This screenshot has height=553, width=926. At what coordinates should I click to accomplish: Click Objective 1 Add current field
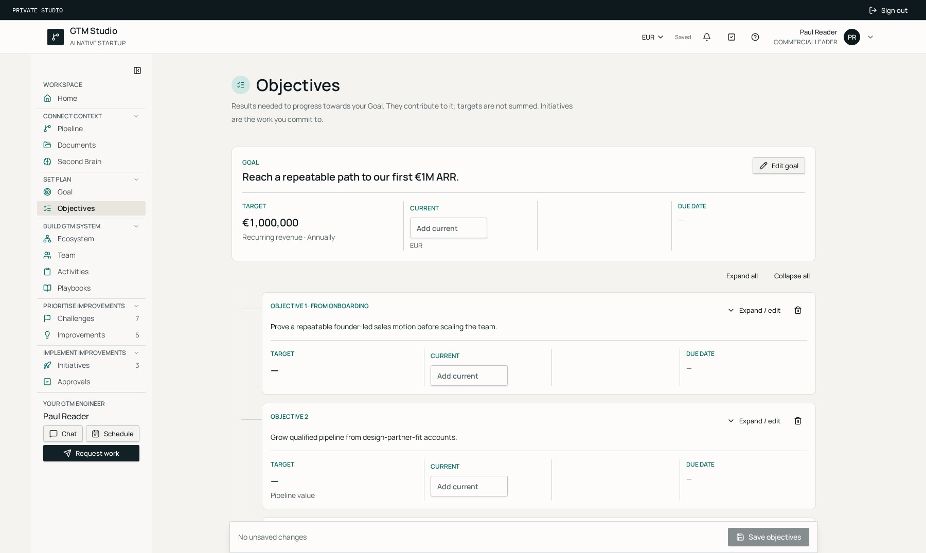[x=469, y=376]
